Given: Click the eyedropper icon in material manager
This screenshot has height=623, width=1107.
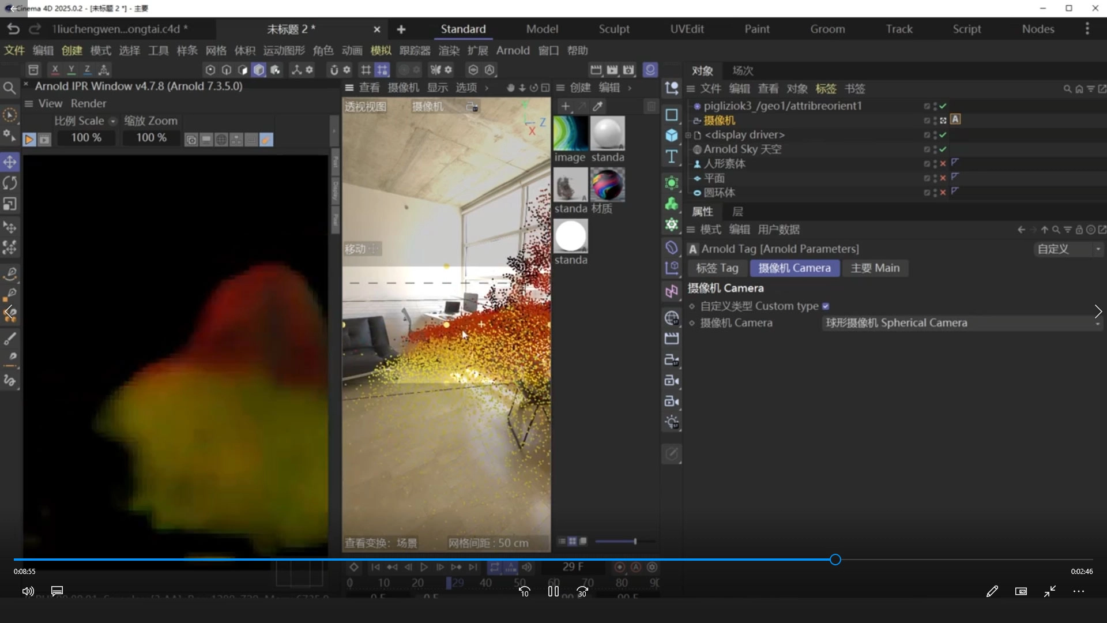Looking at the screenshot, I should [598, 106].
